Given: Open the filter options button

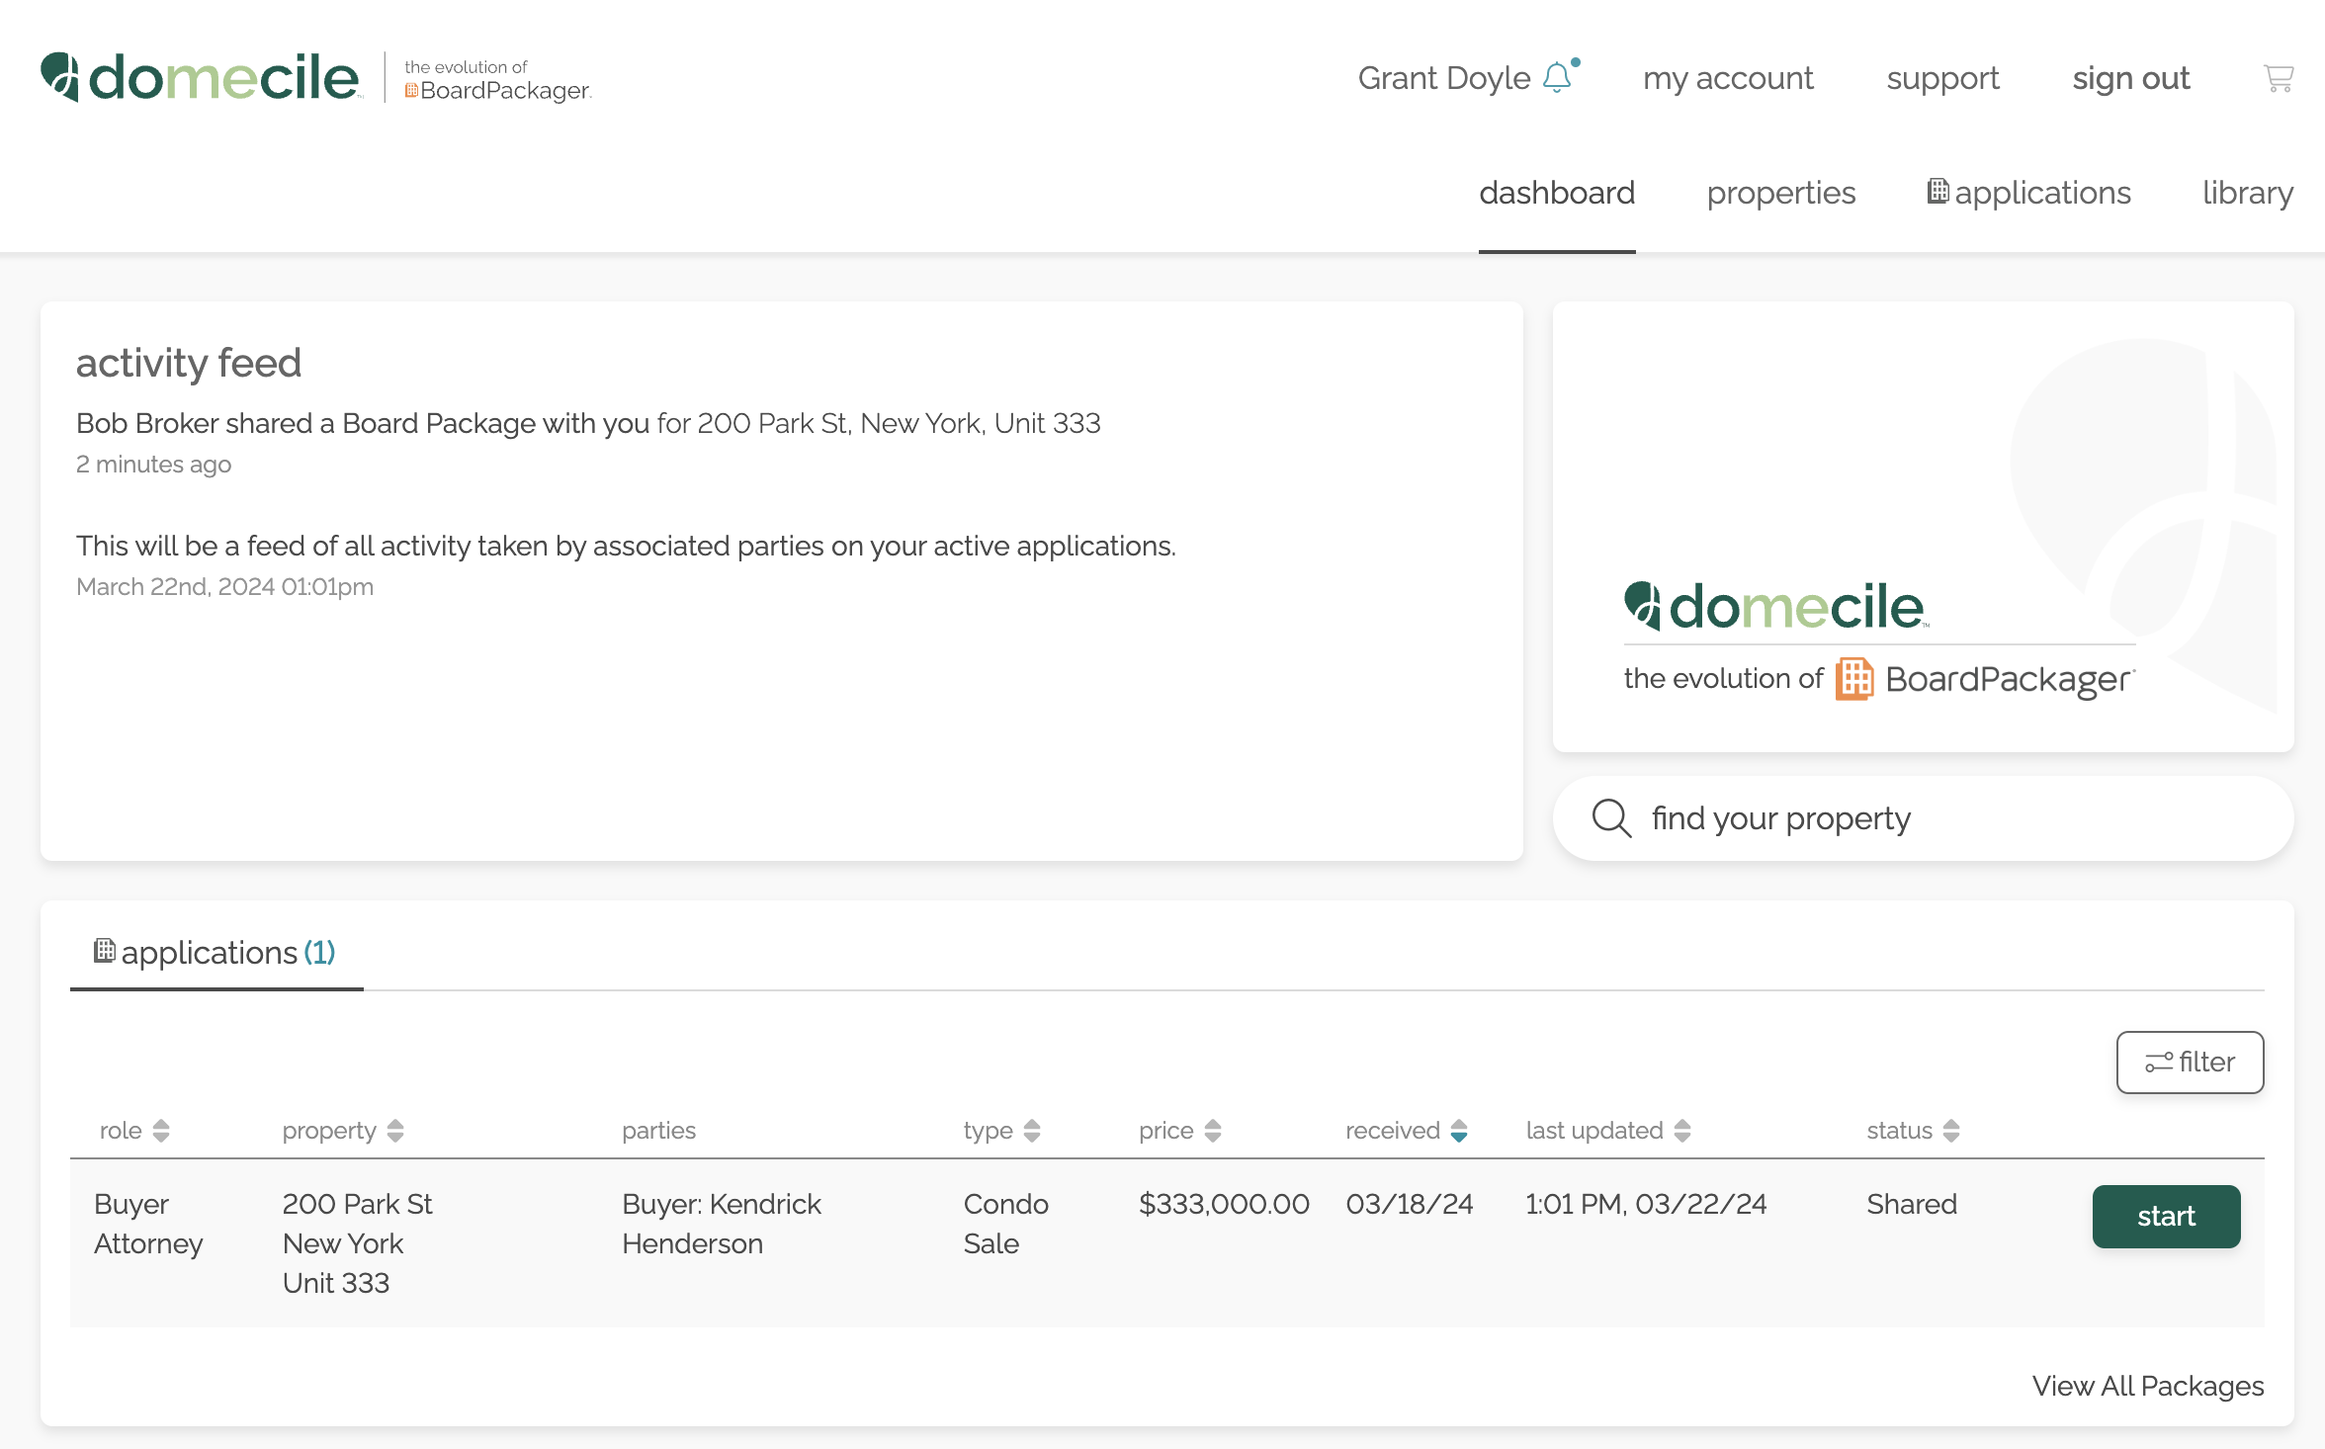Looking at the screenshot, I should pos(2190,1063).
